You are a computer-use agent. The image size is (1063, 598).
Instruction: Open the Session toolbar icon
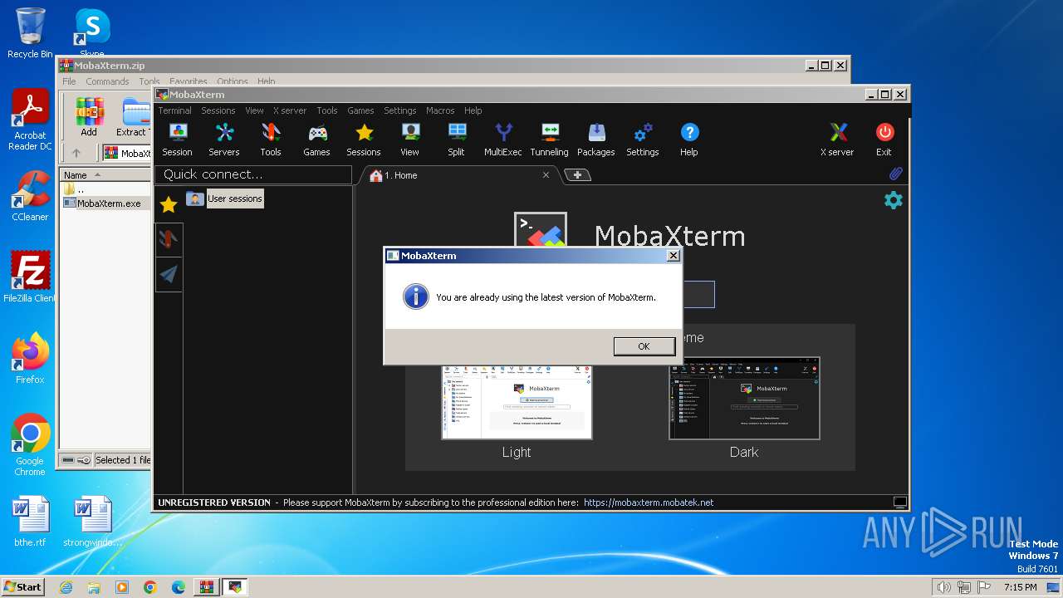pos(177,140)
